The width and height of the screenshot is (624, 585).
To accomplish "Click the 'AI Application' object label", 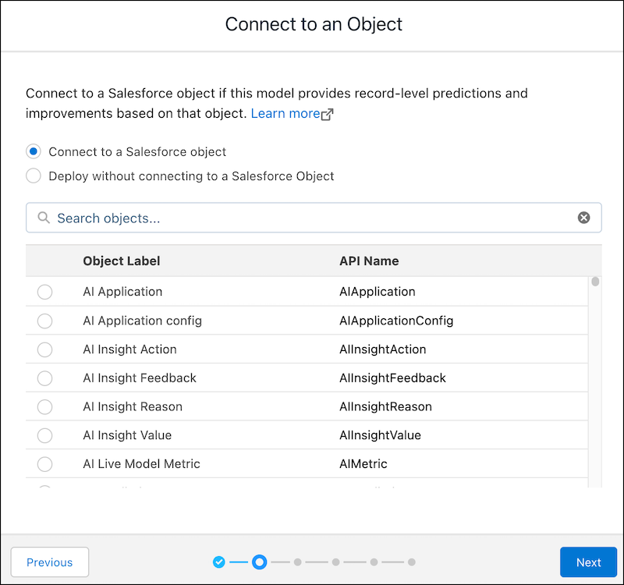I will (122, 292).
